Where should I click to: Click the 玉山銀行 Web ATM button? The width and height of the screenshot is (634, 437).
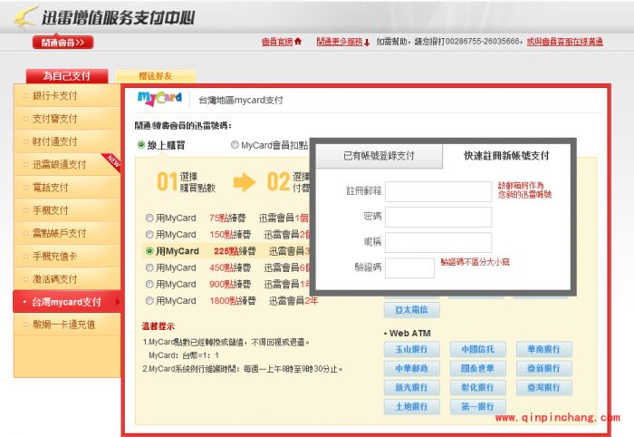(411, 349)
